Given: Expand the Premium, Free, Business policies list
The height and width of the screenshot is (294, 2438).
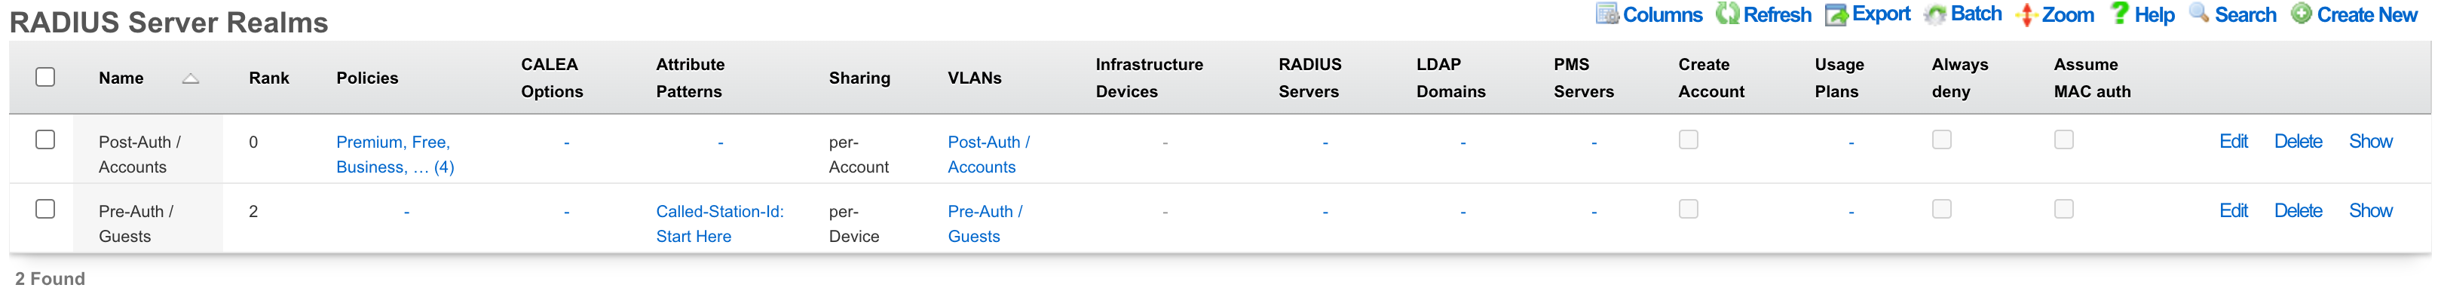Looking at the screenshot, I should pos(395,154).
